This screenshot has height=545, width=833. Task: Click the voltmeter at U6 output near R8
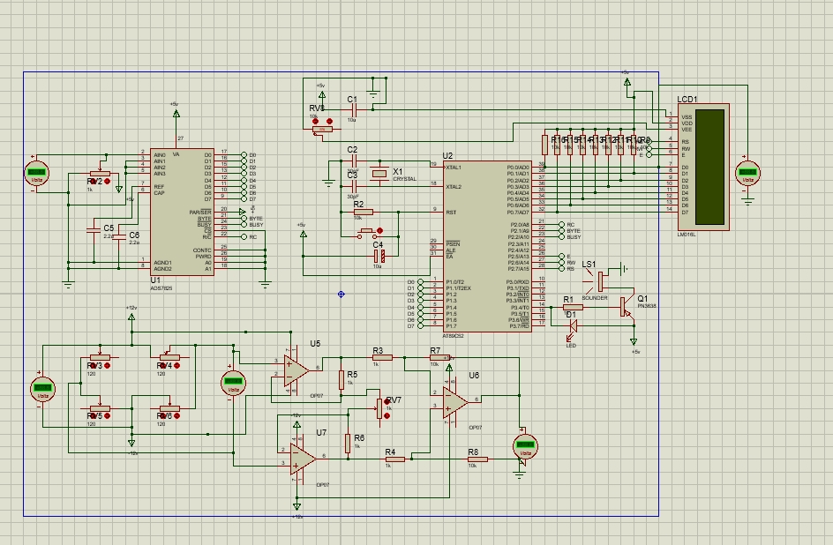(525, 445)
